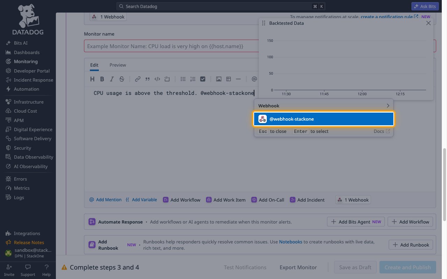The width and height of the screenshot is (447, 279).
Task: Click Add Runbook button
Action: pyautogui.click(x=411, y=245)
